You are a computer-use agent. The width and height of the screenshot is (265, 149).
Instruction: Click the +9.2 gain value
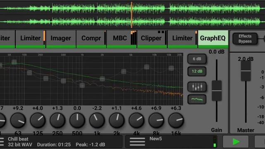18,108
